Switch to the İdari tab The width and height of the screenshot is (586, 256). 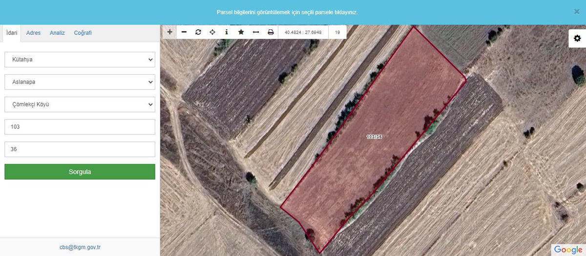12,33
